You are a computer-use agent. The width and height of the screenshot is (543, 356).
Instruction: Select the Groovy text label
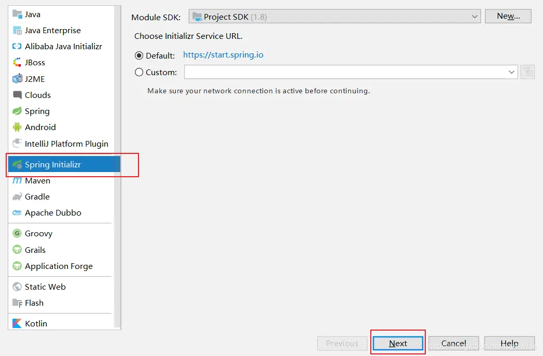pyautogui.click(x=38, y=234)
